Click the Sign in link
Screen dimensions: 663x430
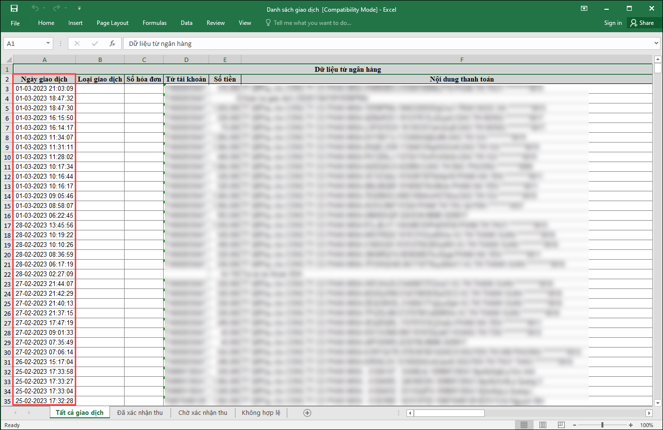pos(613,23)
